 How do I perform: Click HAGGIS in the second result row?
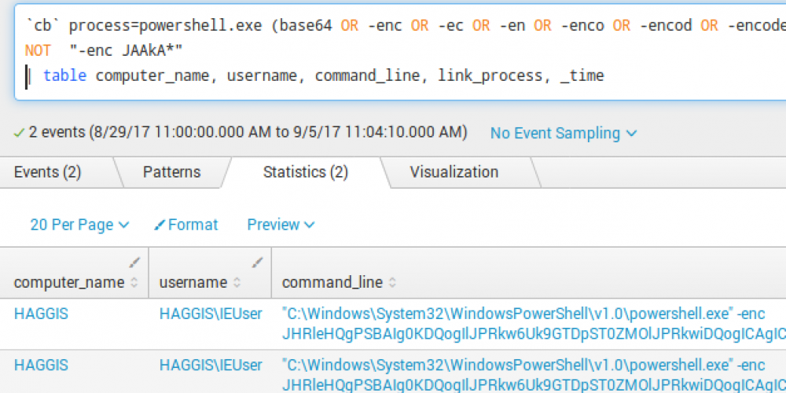coord(41,365)
